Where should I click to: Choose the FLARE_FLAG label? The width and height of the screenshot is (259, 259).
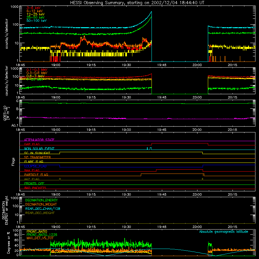click(x=34, y=162)
